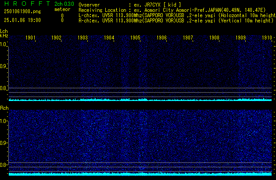
Task: Click the 1904 time marker
Action: (x=109, y=38)
